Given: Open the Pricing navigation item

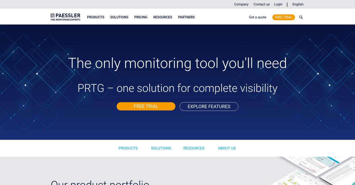Looking at the screenshot, I should pos(141,17).
